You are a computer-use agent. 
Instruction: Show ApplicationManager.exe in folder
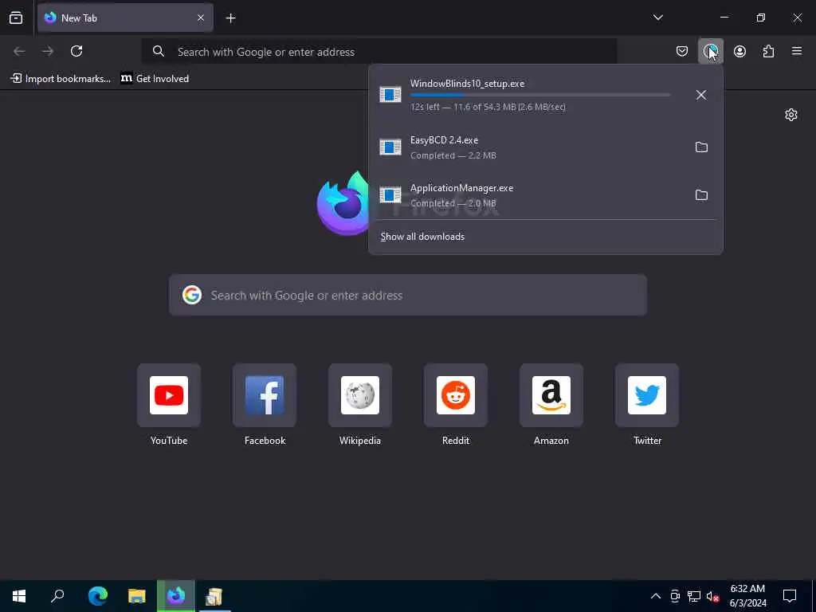(x=701, y=195)
